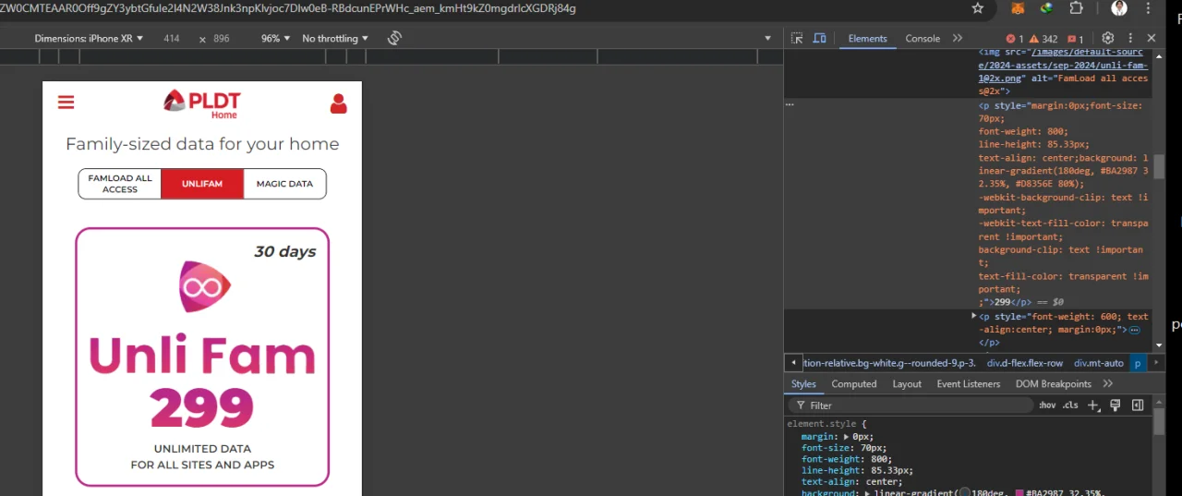Screen dimensions: 1182x496
Task: Toggle the :hov element state button
Action: pos(1047,405)
